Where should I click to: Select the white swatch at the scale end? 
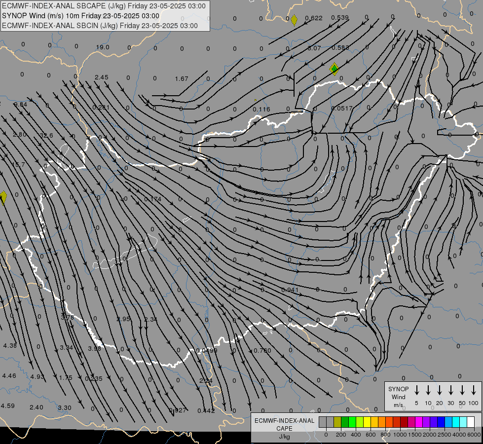coord(471,422)
